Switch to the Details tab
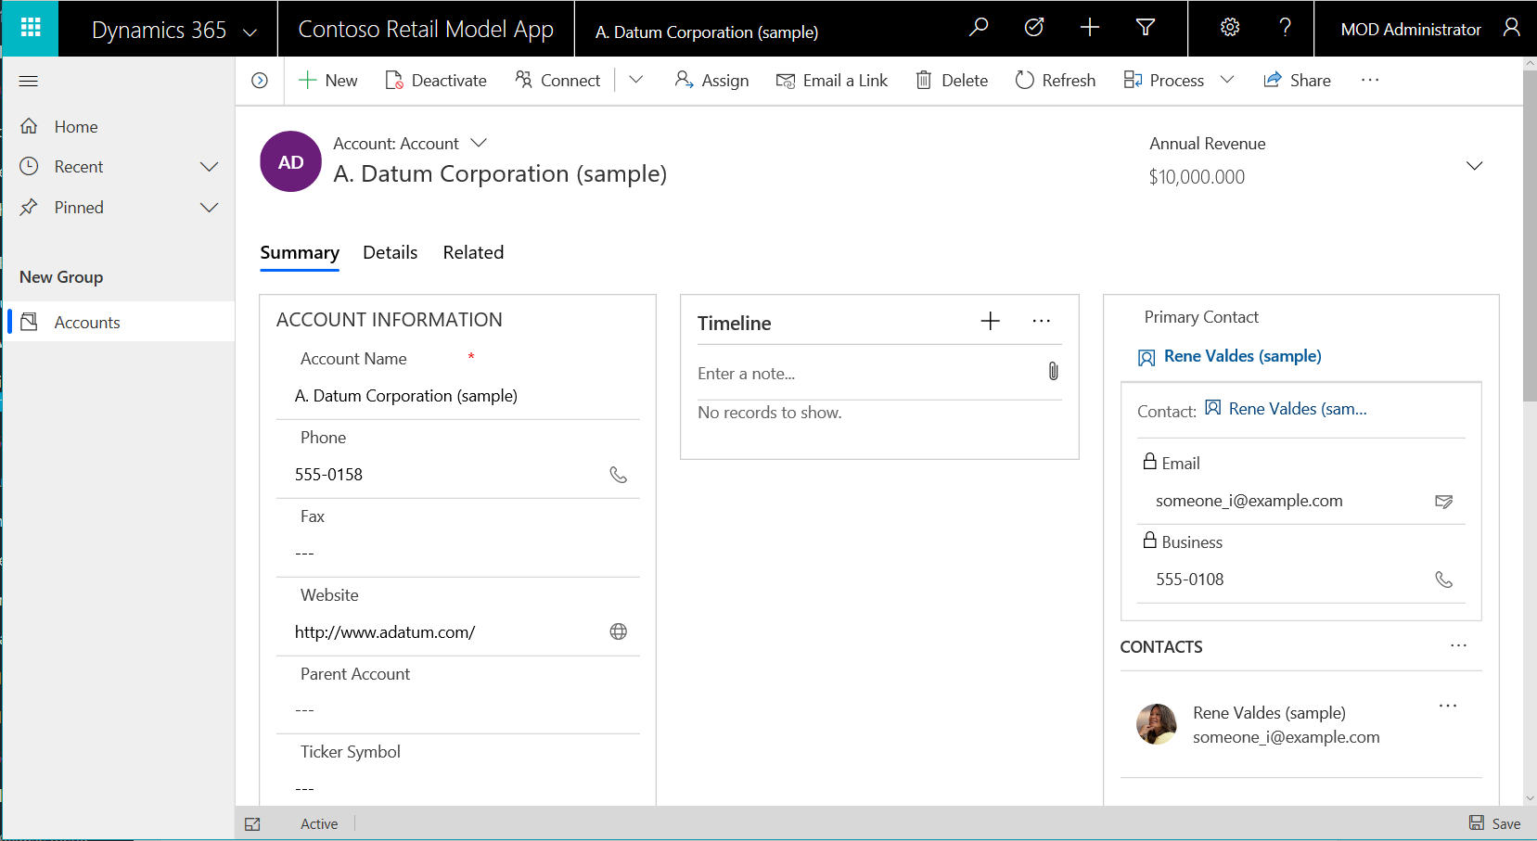Viewport: 1537px width, 841px height. point(390,252)
